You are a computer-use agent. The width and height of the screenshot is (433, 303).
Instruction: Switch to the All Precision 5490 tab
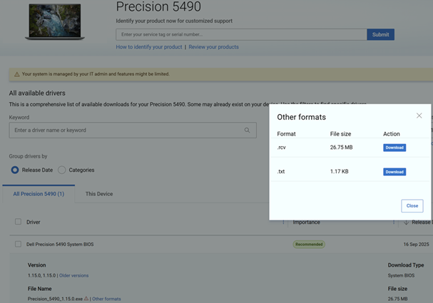click(x=39, y=194)
